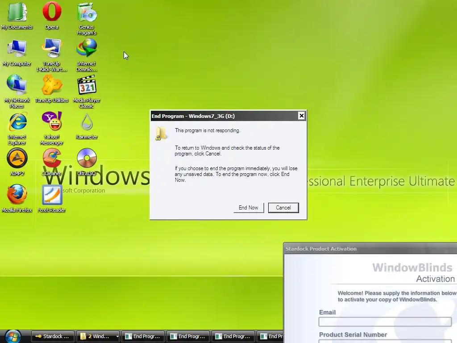The width and height of the screenshot is (457, 343).
Task: Click the folder warning icon in dialog
Action: [x=161, y=134]
